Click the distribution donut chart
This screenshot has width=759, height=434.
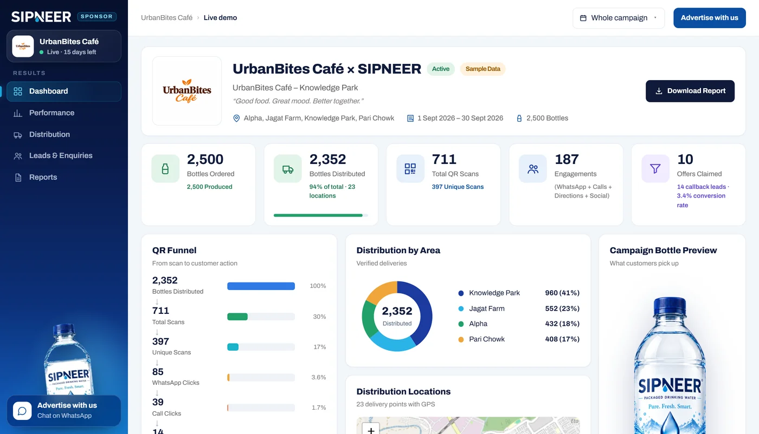pos(397,317)
